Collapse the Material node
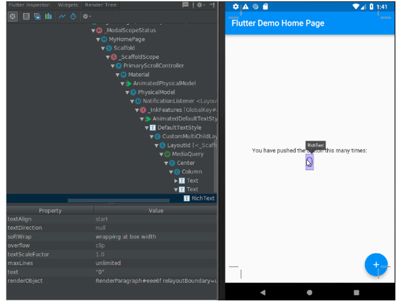400x303 pixels. click(117, 75)
